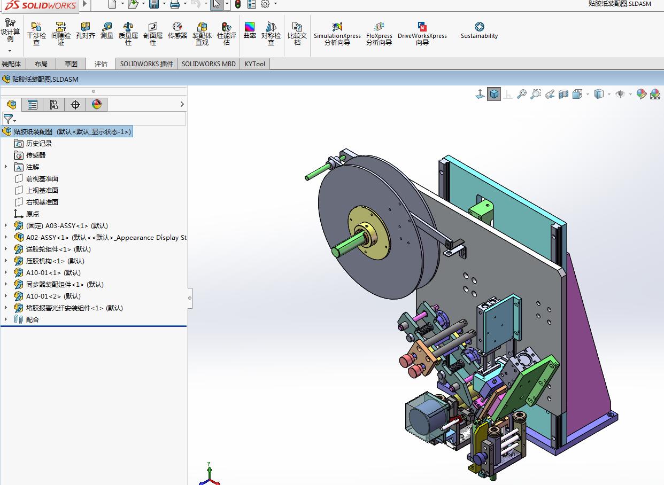Open the 装配体 ribbon tab
The width and height of the screenshot is (664, 485).
point(11,64)
